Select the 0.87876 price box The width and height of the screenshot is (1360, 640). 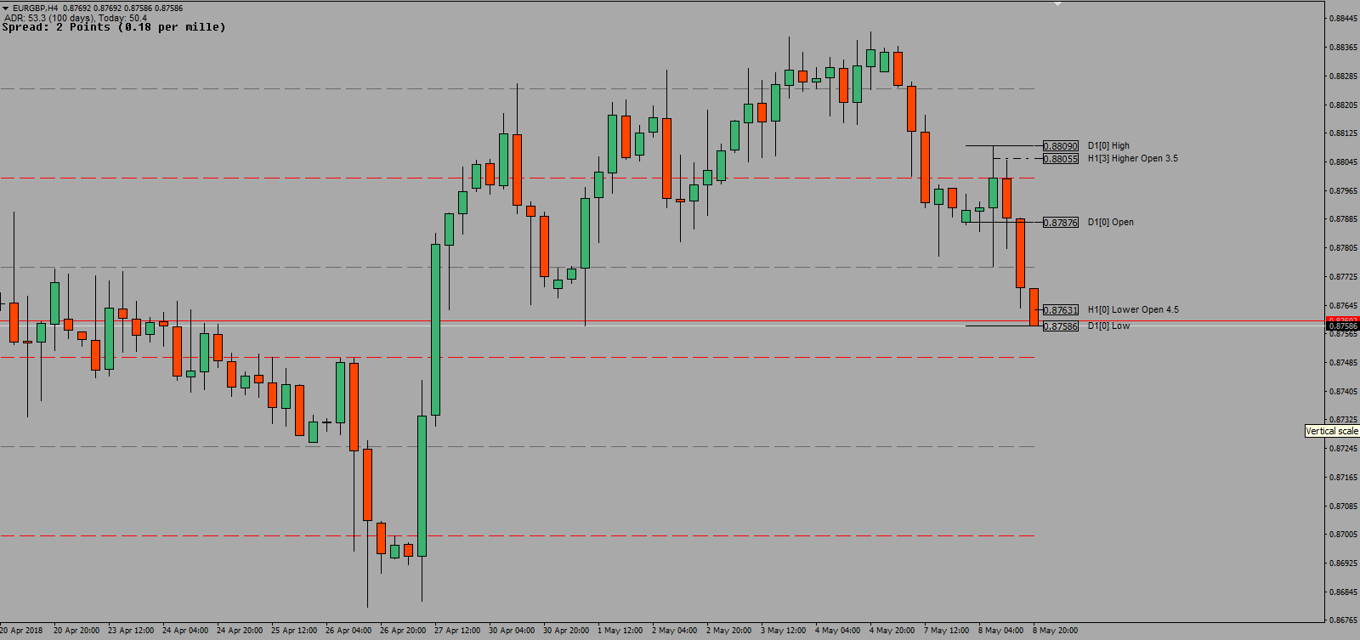(1061, 223)
